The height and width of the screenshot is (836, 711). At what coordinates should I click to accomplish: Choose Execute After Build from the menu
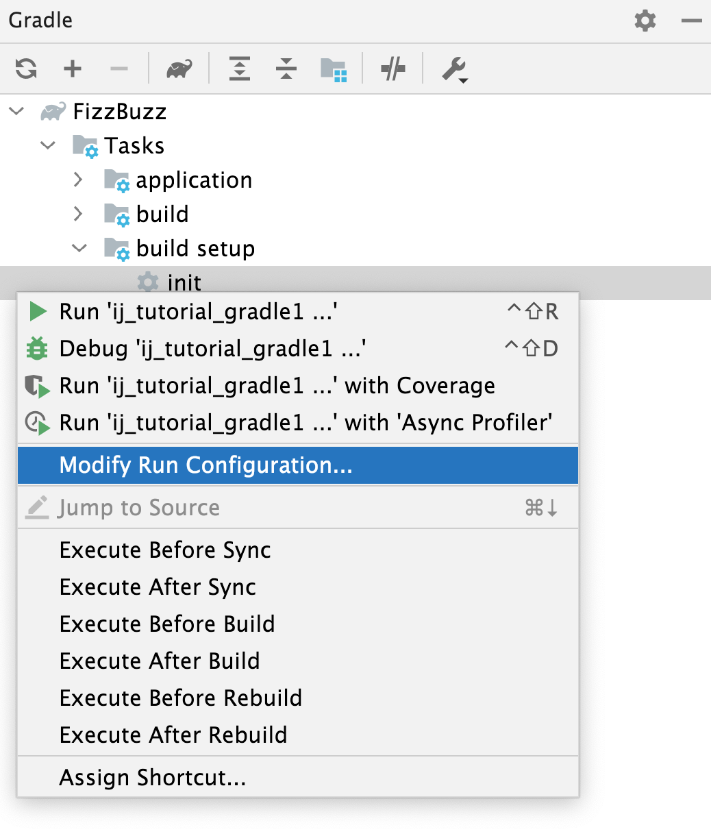160,661
